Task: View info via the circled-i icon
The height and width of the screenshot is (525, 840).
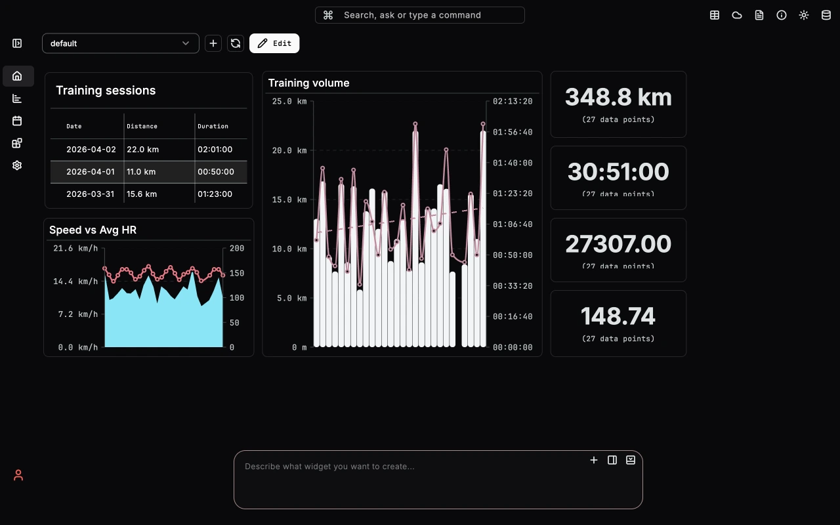Action: coord(781,14)
